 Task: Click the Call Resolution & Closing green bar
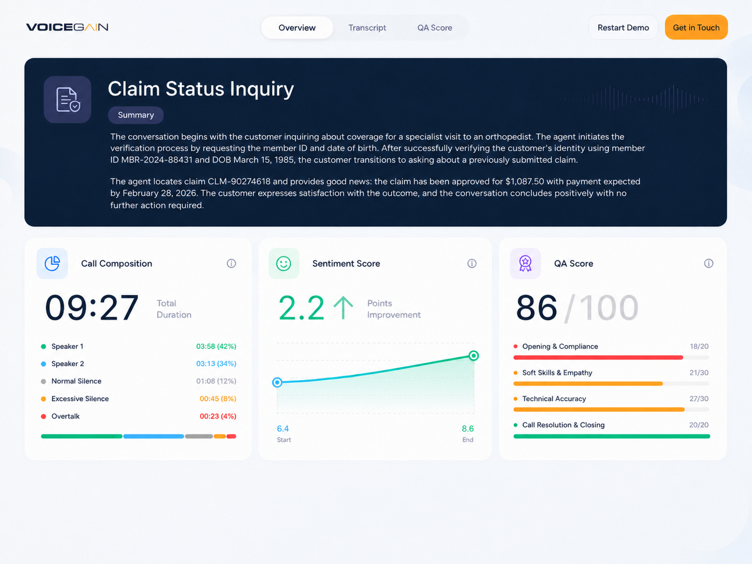(x=612, y=436)
